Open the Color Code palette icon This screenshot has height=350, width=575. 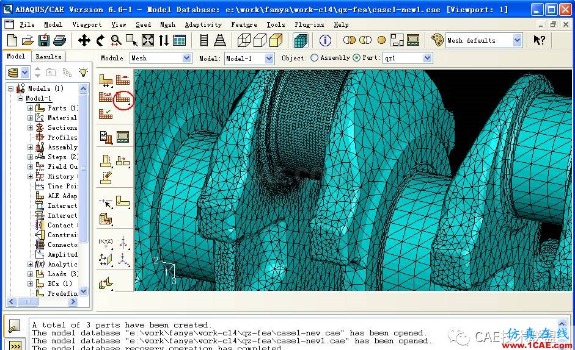point(437,40)
